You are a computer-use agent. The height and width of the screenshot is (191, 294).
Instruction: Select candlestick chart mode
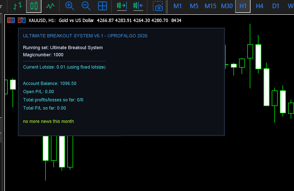pyautogui.click(x=34, y=6)
